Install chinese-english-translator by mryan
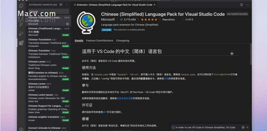Screen dimensions: 267x131 click(65, 120)
